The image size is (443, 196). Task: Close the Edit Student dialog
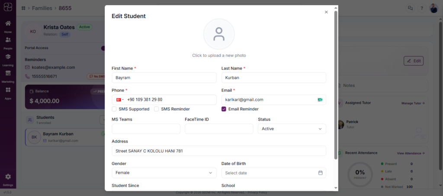(326, 12)
